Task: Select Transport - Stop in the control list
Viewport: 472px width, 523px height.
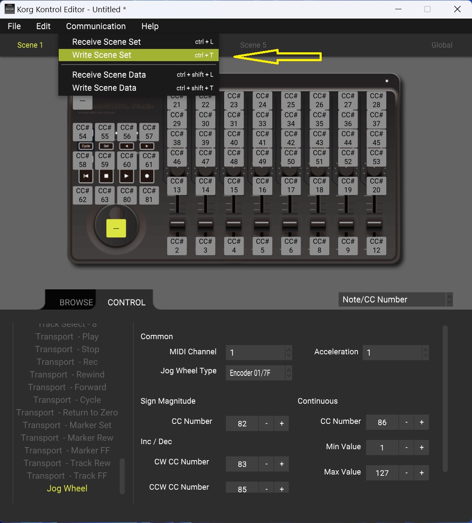Action: click(67, 349)
